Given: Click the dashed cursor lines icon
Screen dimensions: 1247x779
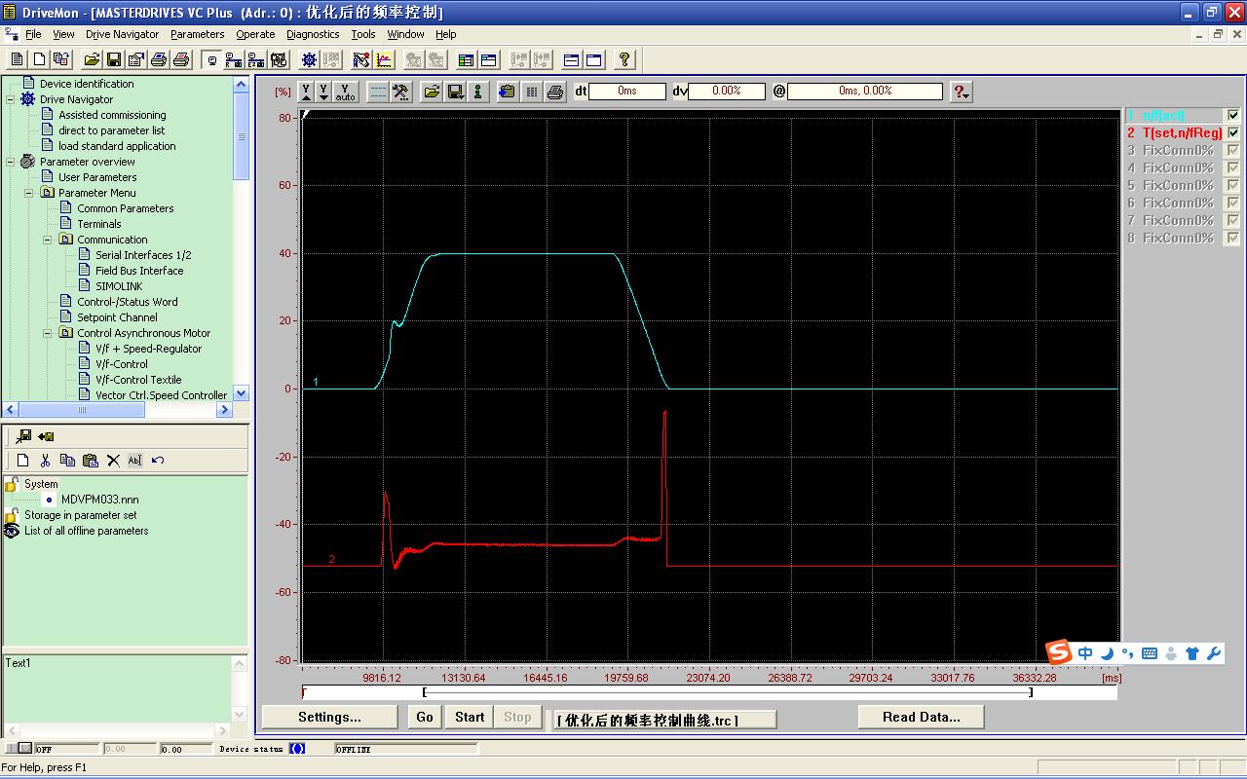Looking at the screenshot, I should (377, 92).
